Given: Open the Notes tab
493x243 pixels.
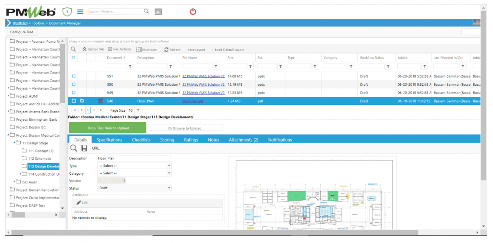Looking at the screenshot, I should [x=213, y=140].
